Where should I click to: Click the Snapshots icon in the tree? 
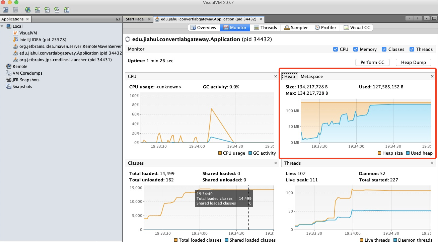(x=9, y=86)
